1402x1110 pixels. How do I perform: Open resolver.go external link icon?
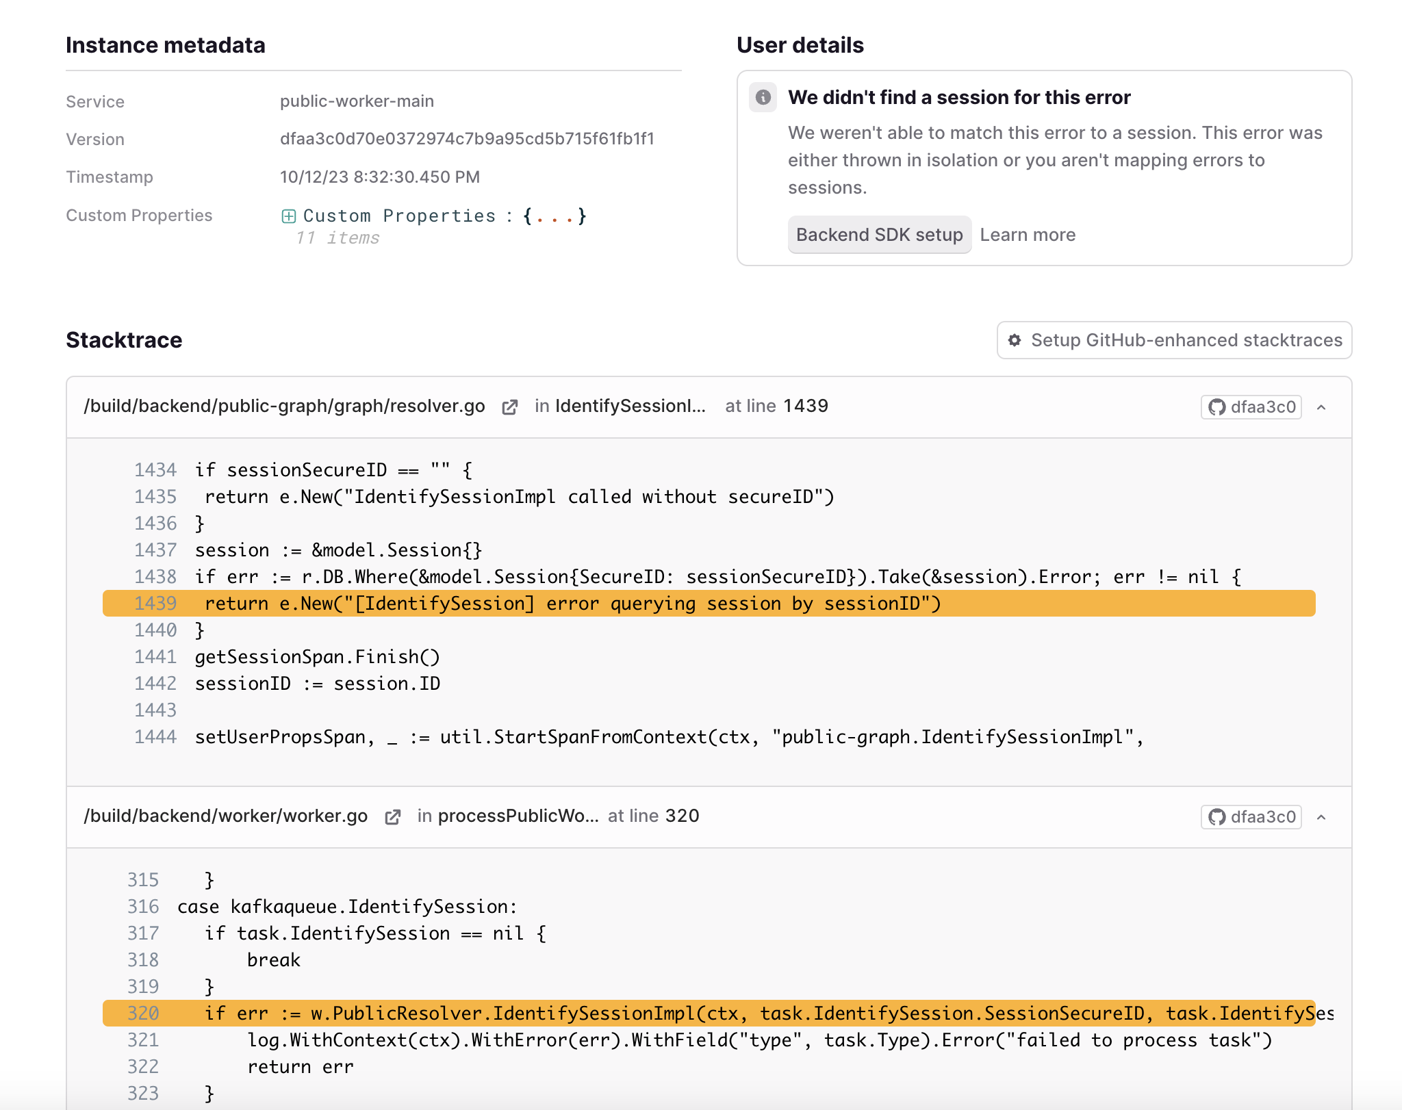(x=509, y=407)
